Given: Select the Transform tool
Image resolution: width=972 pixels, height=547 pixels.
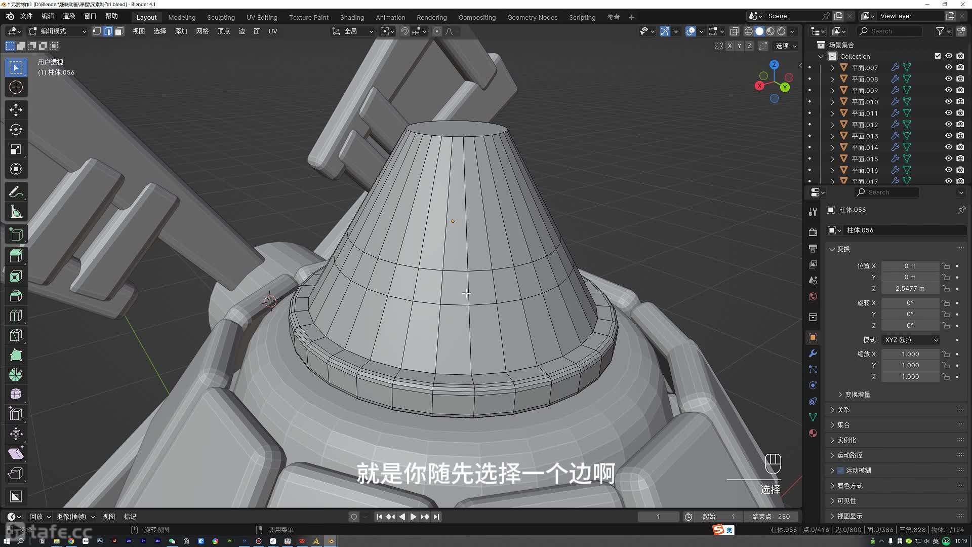Looking at the screenshot, I should click(x=16, y=169).
